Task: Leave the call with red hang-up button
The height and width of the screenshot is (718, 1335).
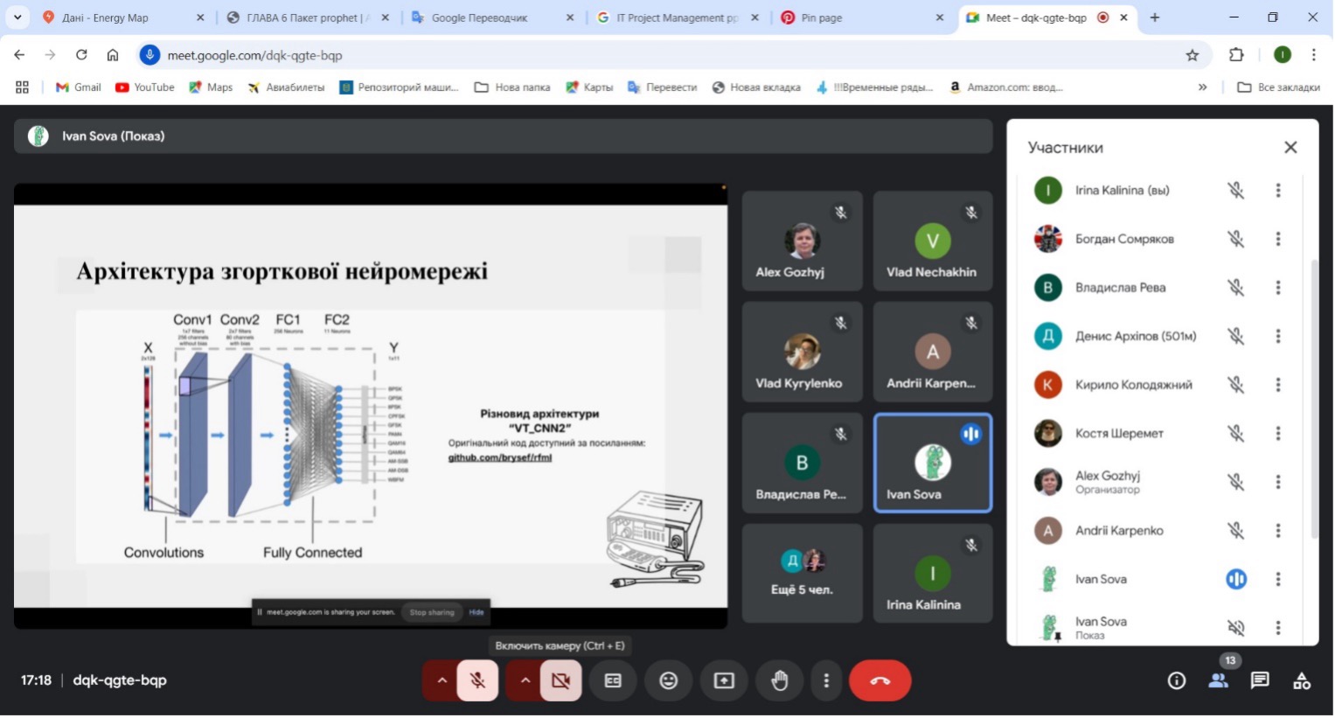Action: (880, 681)
